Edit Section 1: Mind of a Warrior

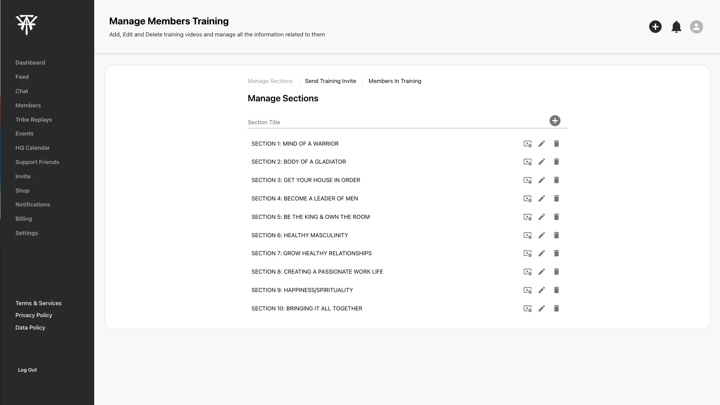542,144
